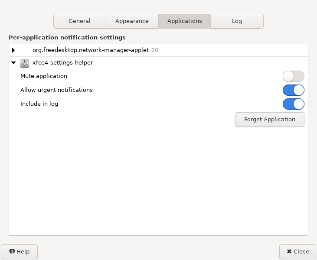Disable Allow urgent notifications switch
The image size is (317, 260).
click(x=293, y=90)
